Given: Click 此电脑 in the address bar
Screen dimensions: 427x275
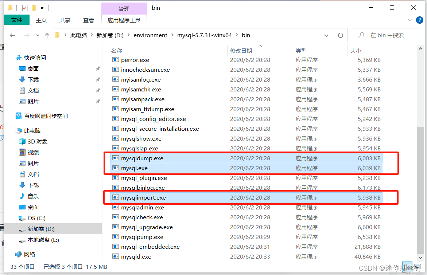Looking at the screenshot, I should [78, 35].
